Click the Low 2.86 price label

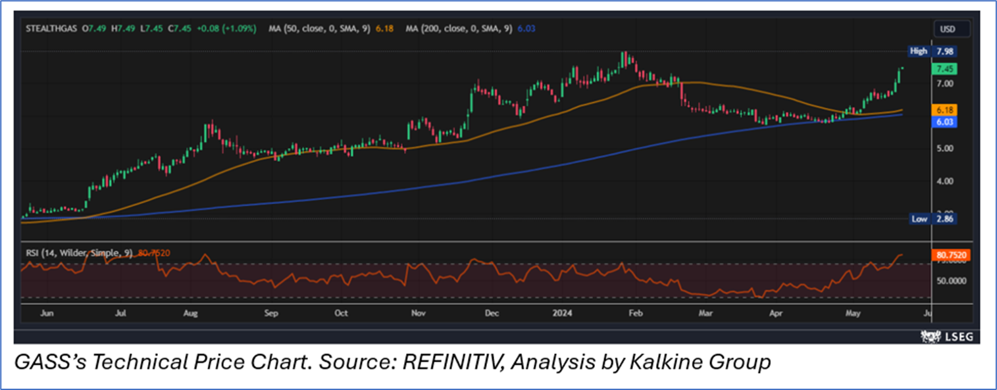click(x=933, y=218)
